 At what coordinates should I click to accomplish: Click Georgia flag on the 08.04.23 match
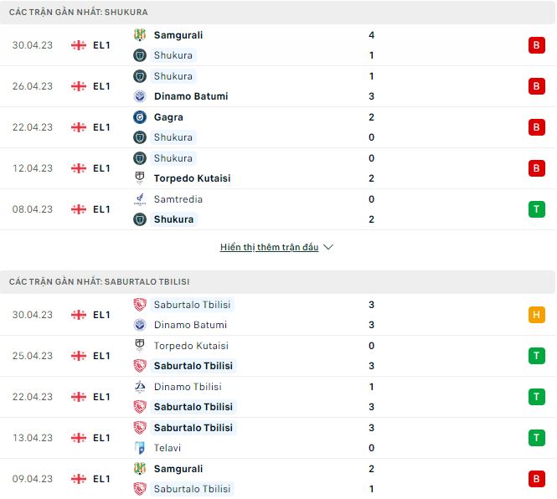pos(79,209)
